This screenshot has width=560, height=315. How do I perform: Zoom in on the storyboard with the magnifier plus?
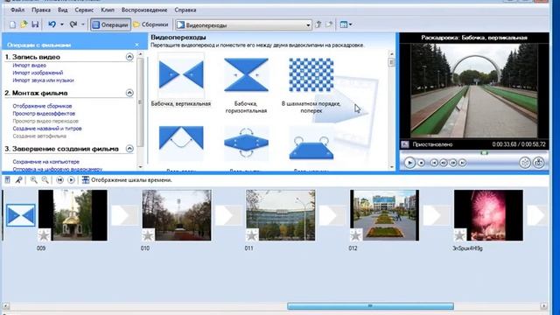[33, 180]
